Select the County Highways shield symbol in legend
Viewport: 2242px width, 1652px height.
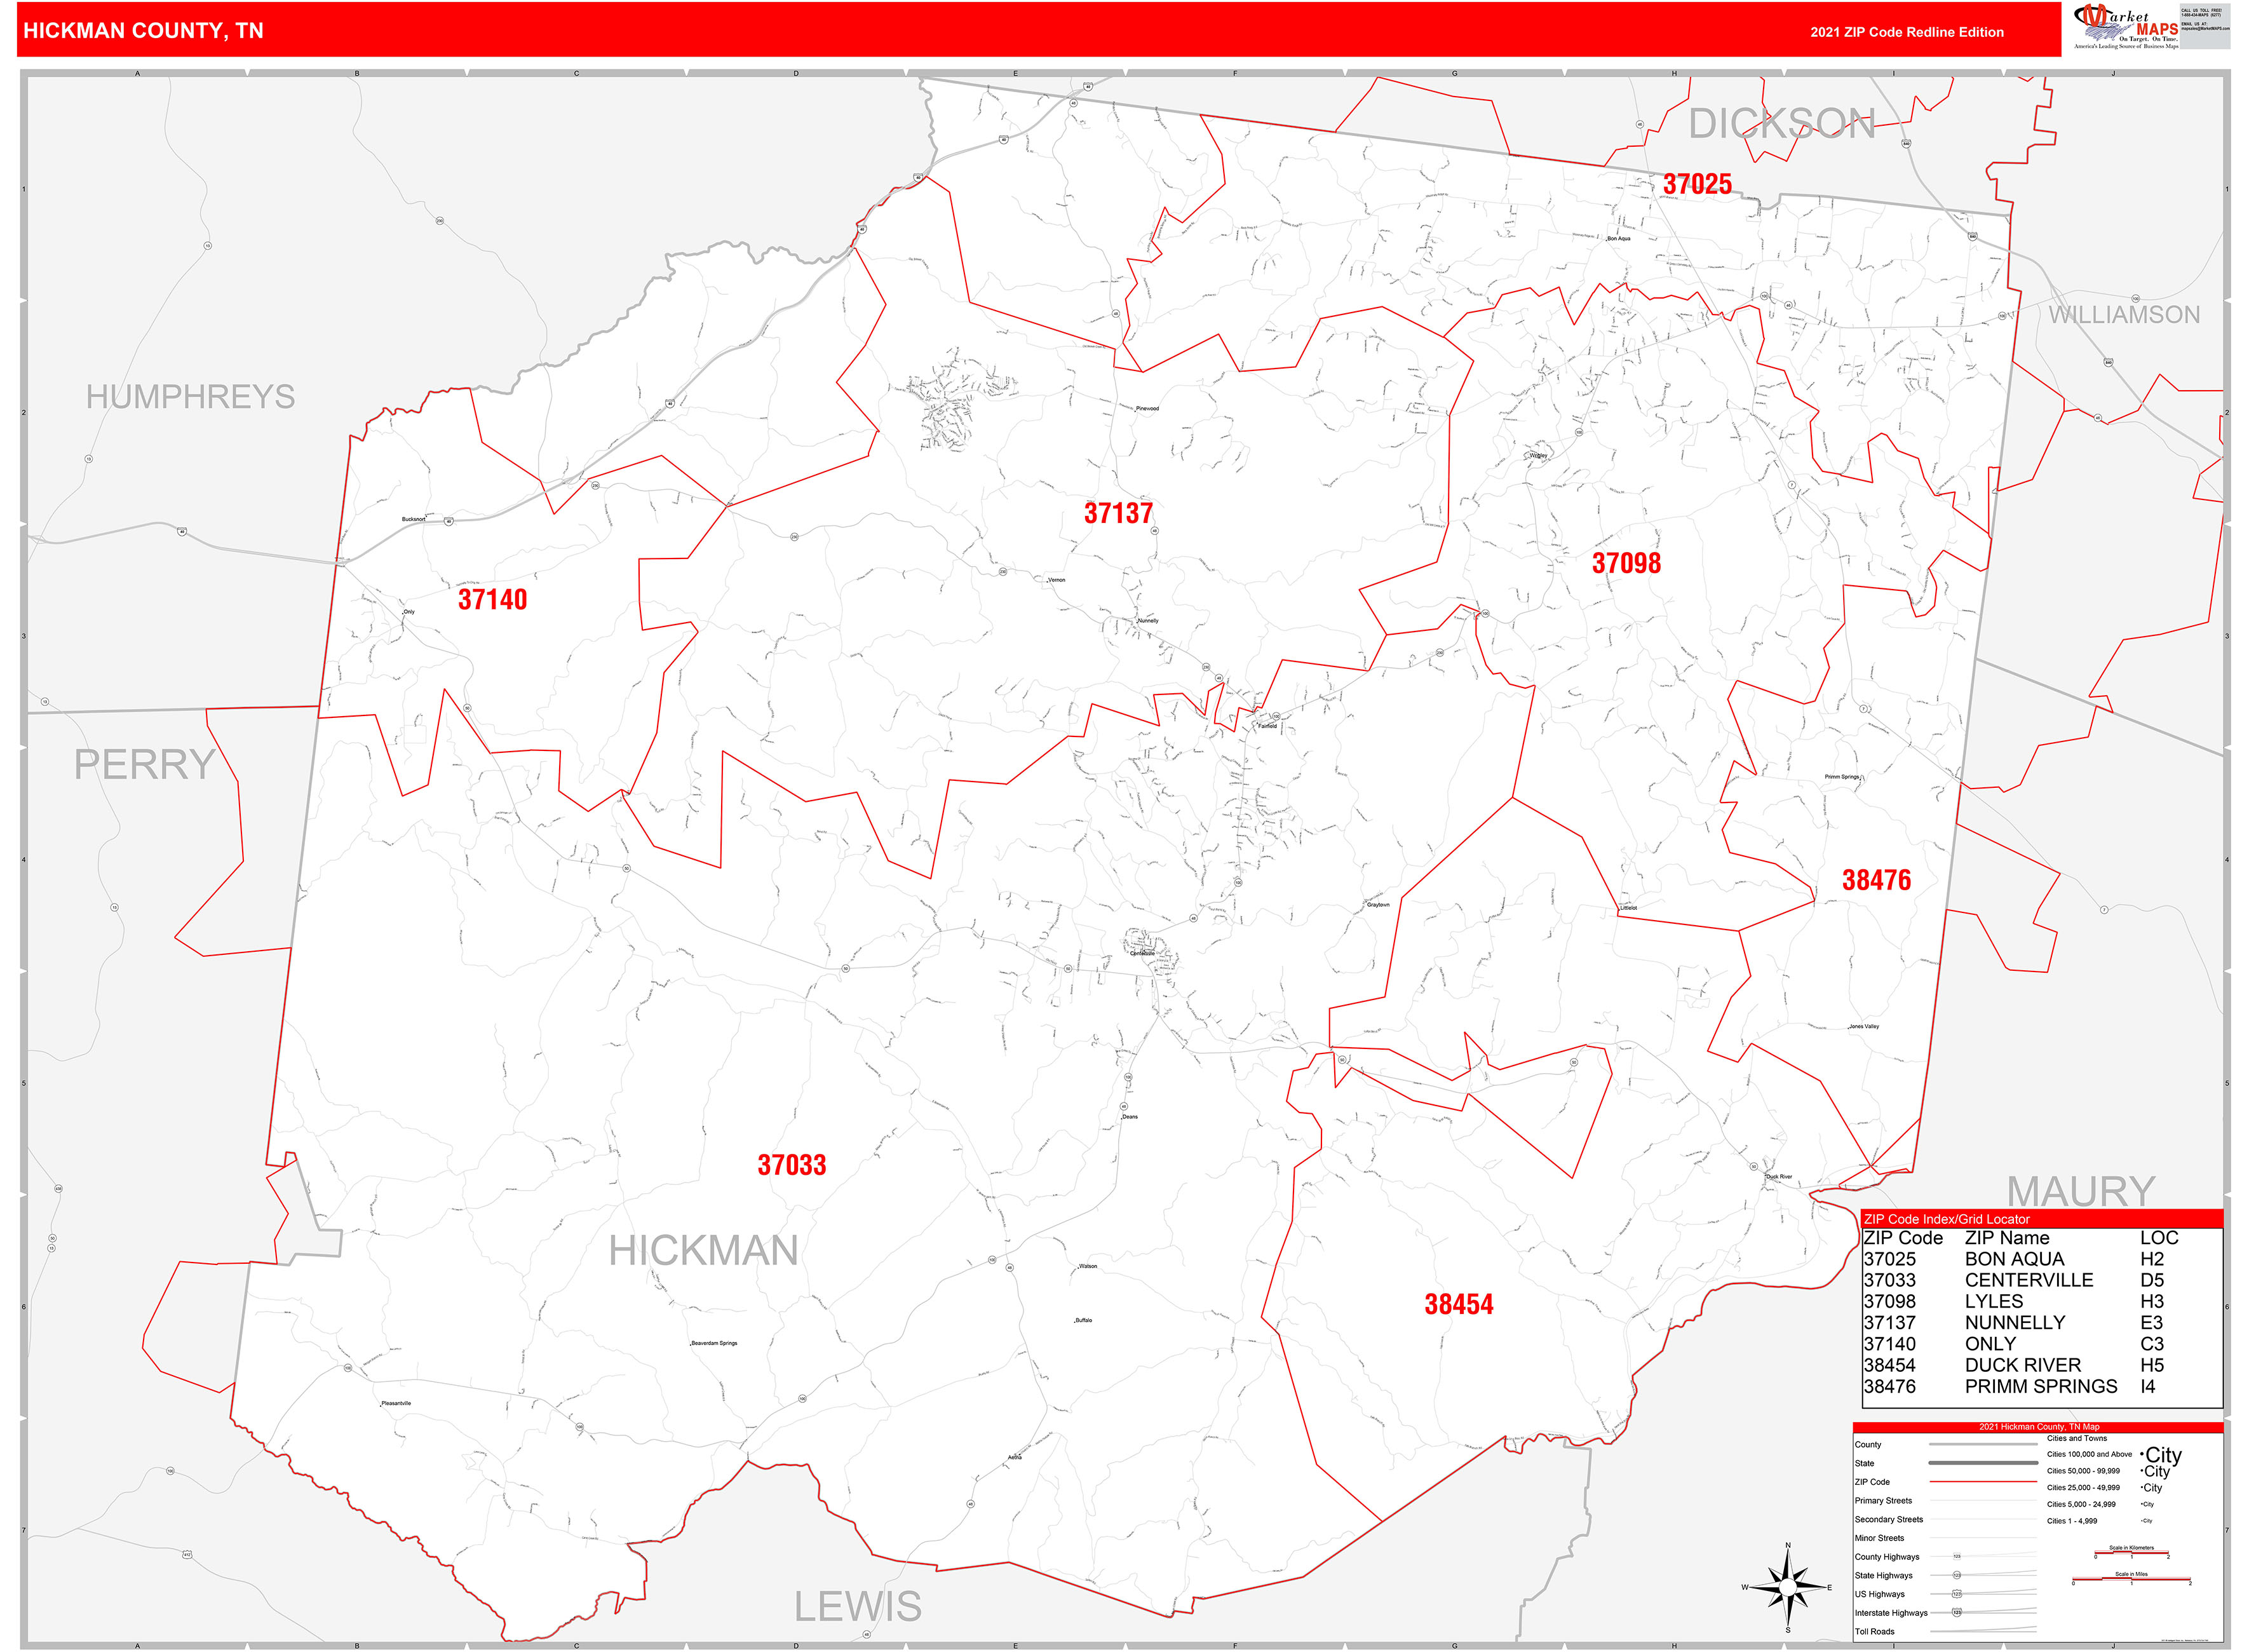pyautogui.click(x=1957, y=1557)
